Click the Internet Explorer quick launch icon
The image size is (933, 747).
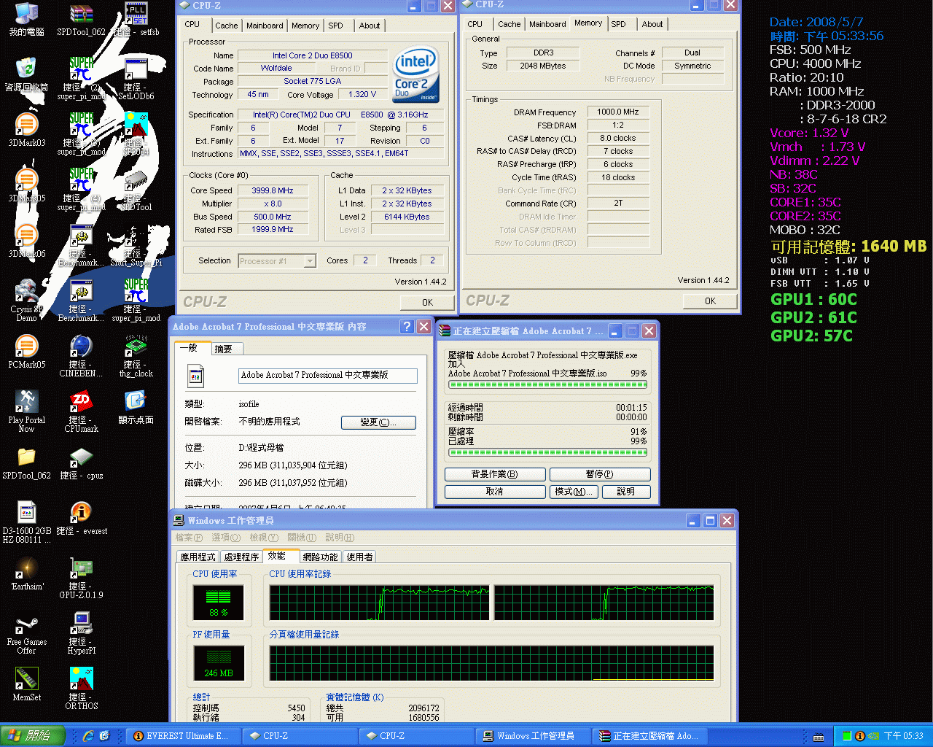tap(88, 736)
